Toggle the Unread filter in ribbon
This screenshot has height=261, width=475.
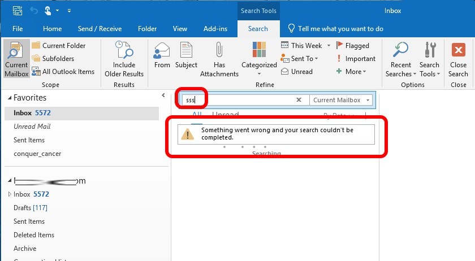pos(297,72)
